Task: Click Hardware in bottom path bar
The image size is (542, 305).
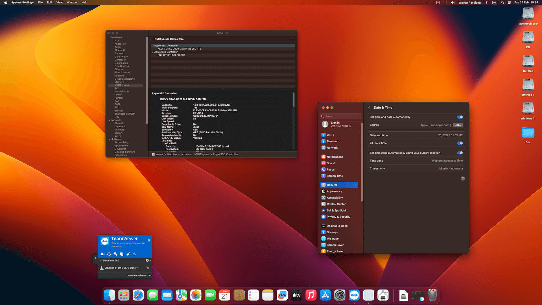Action: coord(185,154)
